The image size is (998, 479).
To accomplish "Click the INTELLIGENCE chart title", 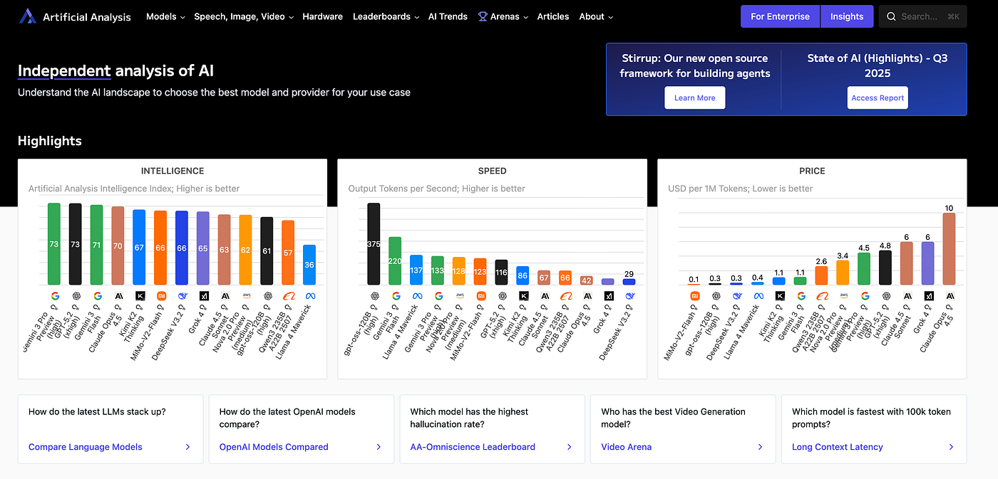I will tap(173, 171).
